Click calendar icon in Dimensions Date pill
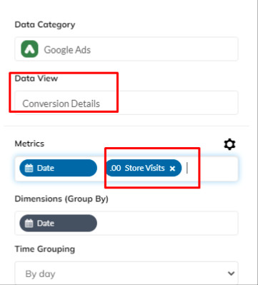258x285 pixels. coord(29,224)
